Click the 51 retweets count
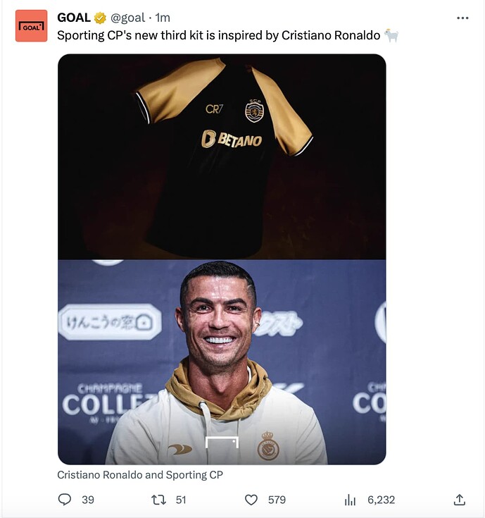The image size is (485, 518). pos(181,500)
